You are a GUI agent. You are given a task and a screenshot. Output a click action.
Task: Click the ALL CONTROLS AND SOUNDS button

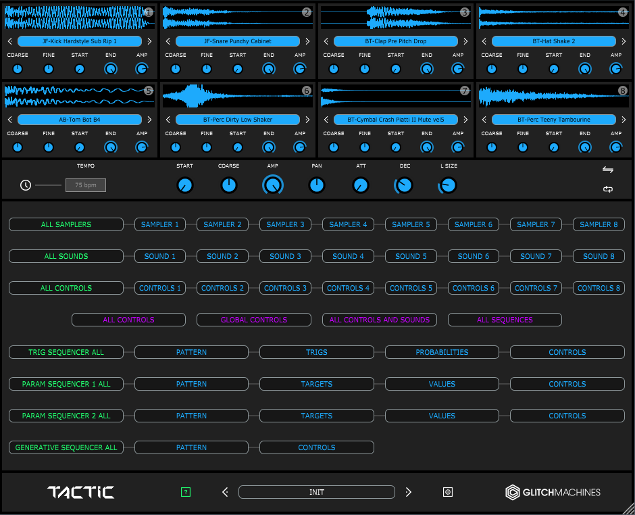380,320
